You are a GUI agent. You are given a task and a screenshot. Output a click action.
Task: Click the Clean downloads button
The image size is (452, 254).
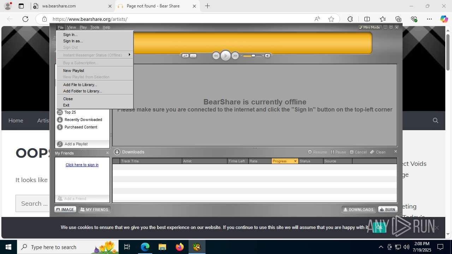pos(378,152)
